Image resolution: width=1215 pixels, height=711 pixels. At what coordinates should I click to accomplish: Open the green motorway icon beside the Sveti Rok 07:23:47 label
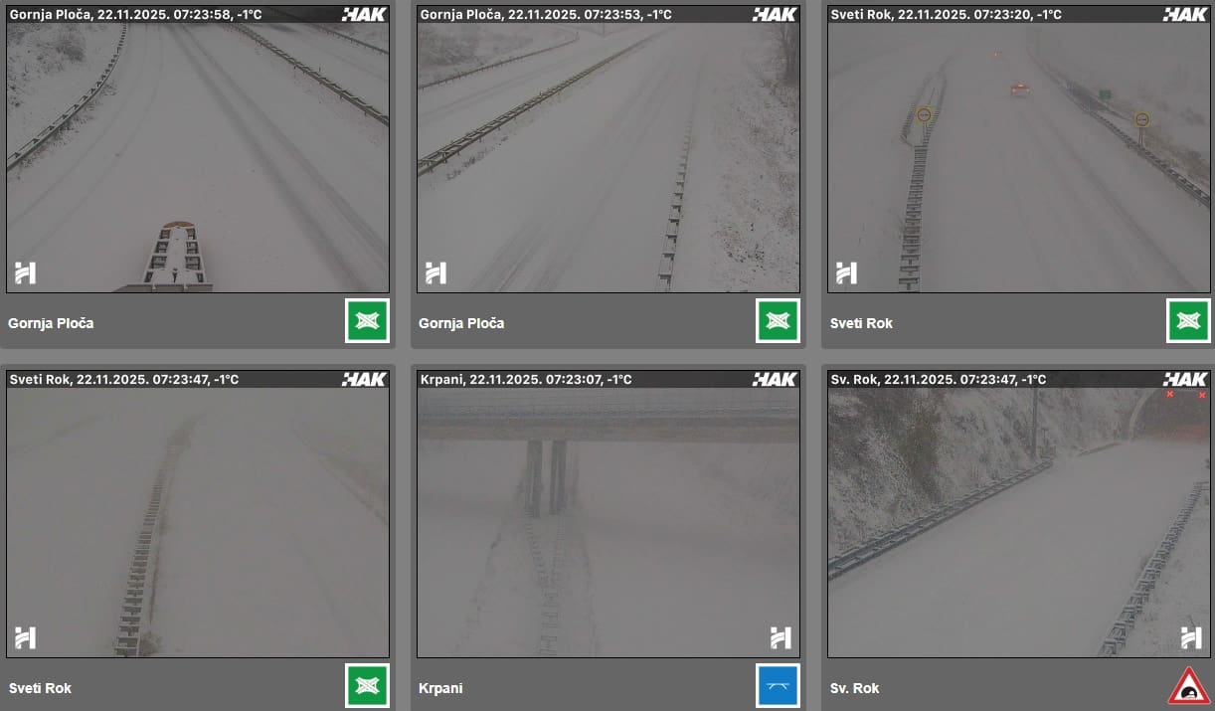[x=367, y=685]
